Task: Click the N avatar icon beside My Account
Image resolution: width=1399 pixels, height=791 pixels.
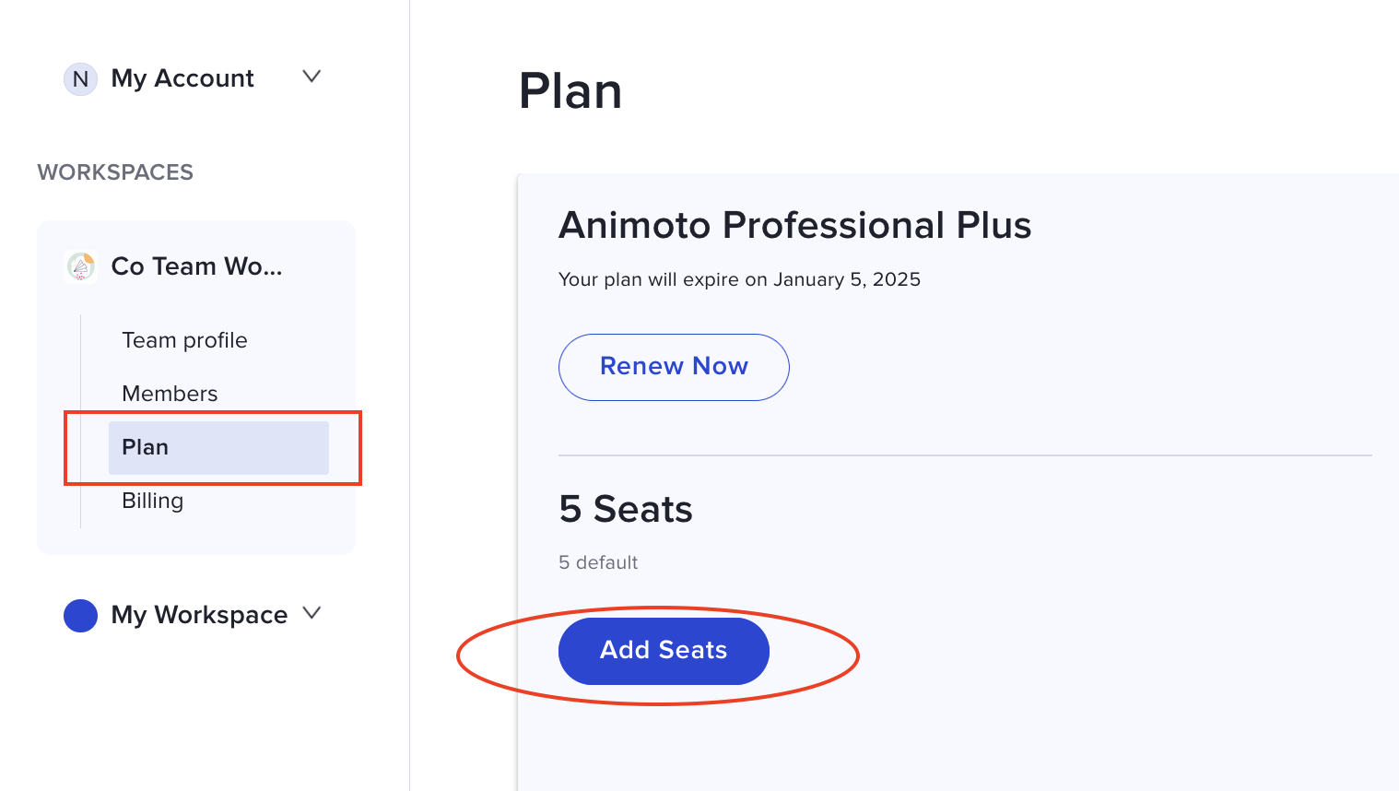Action: coord(80,79)
